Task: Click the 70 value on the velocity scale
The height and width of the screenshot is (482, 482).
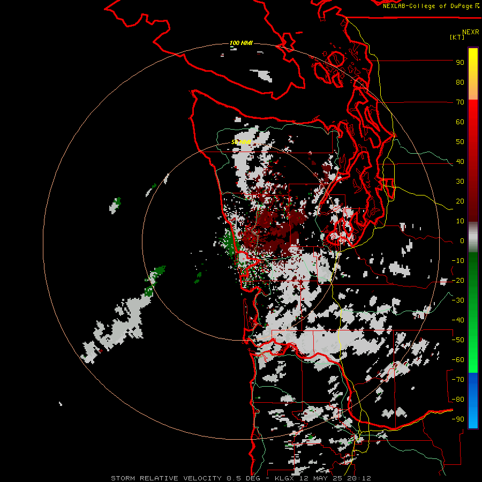Action: coord(460,102)
